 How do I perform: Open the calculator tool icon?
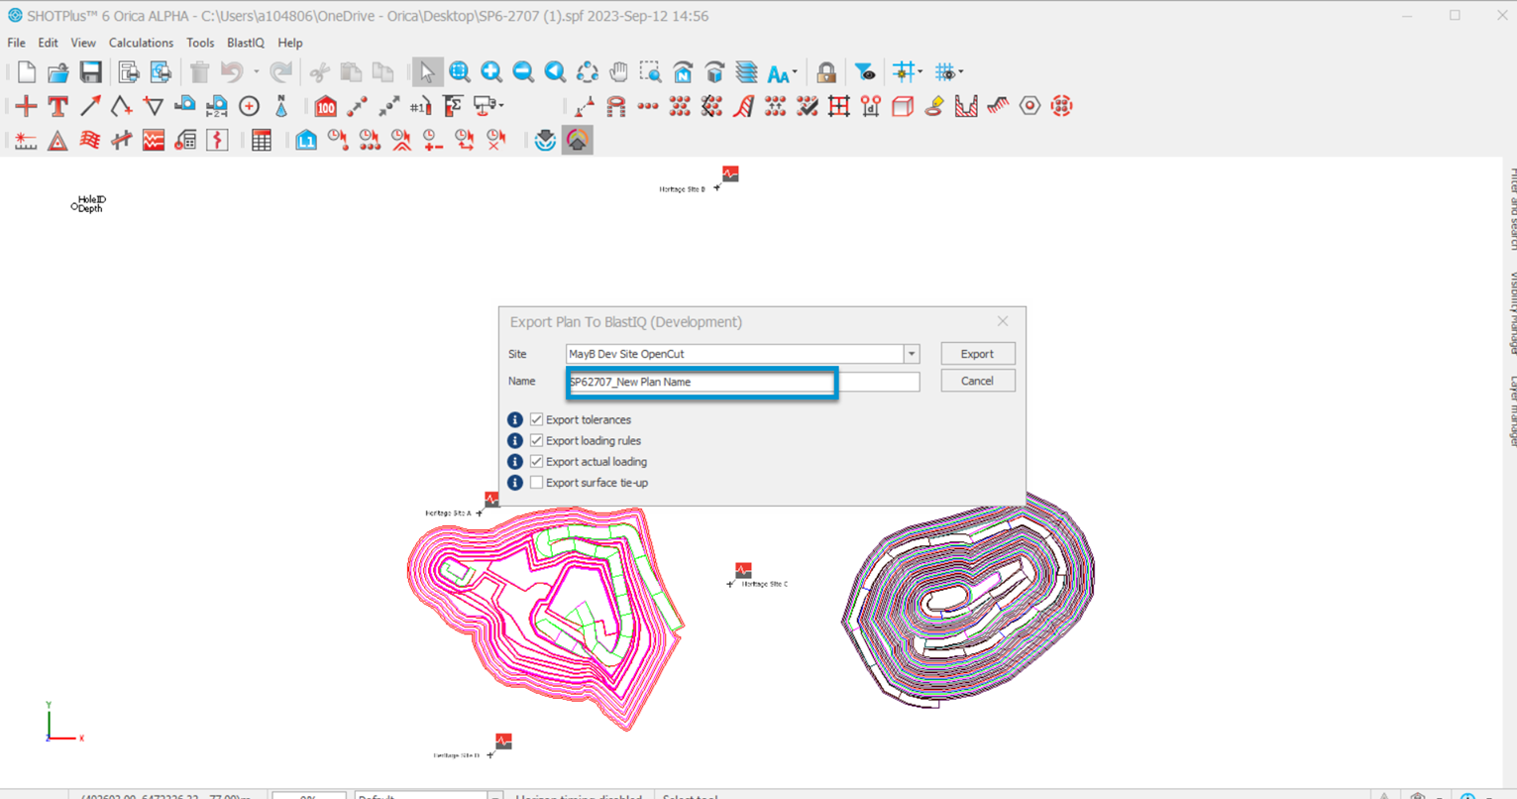(x=185, y=141)
